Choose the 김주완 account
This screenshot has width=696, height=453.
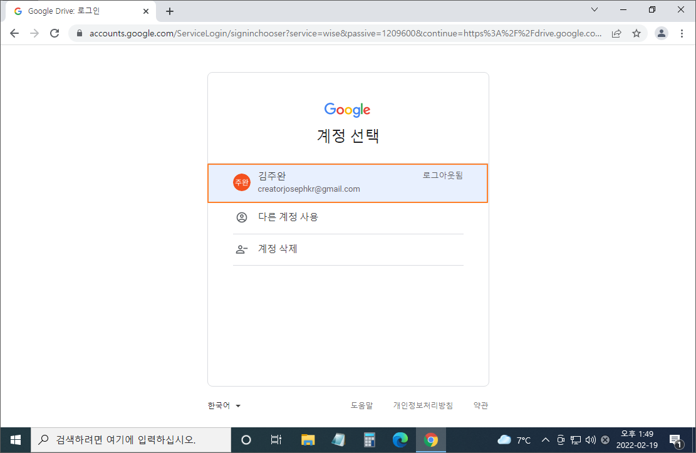click(348, 183)
